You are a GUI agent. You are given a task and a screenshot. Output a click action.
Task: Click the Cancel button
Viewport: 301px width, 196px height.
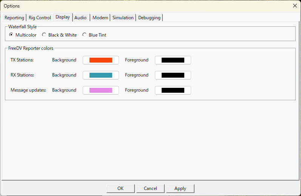tap(150, 188)
